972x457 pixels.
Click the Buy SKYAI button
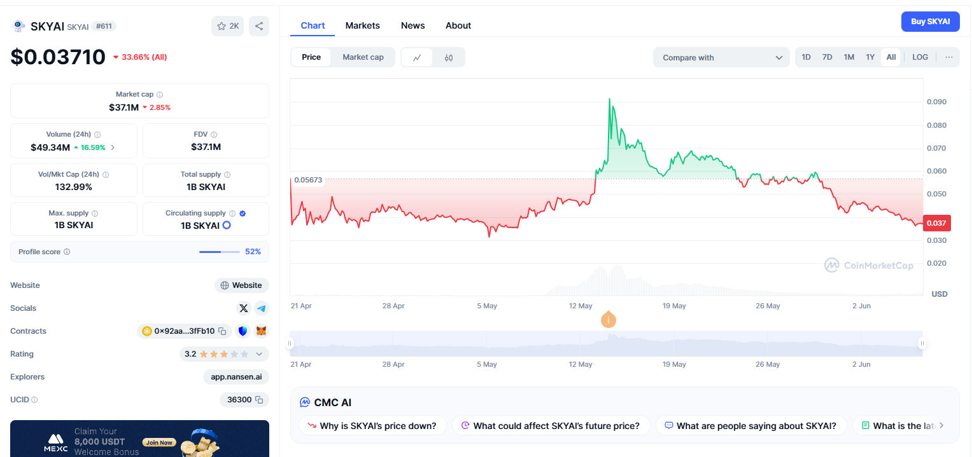pyautogui.click(x=930, y=22)
